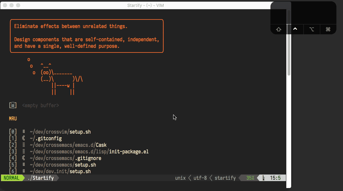The width and height of the screenshot is (343, 191).
Task: Click the [4] index bracket
Action: click(13, 158)
